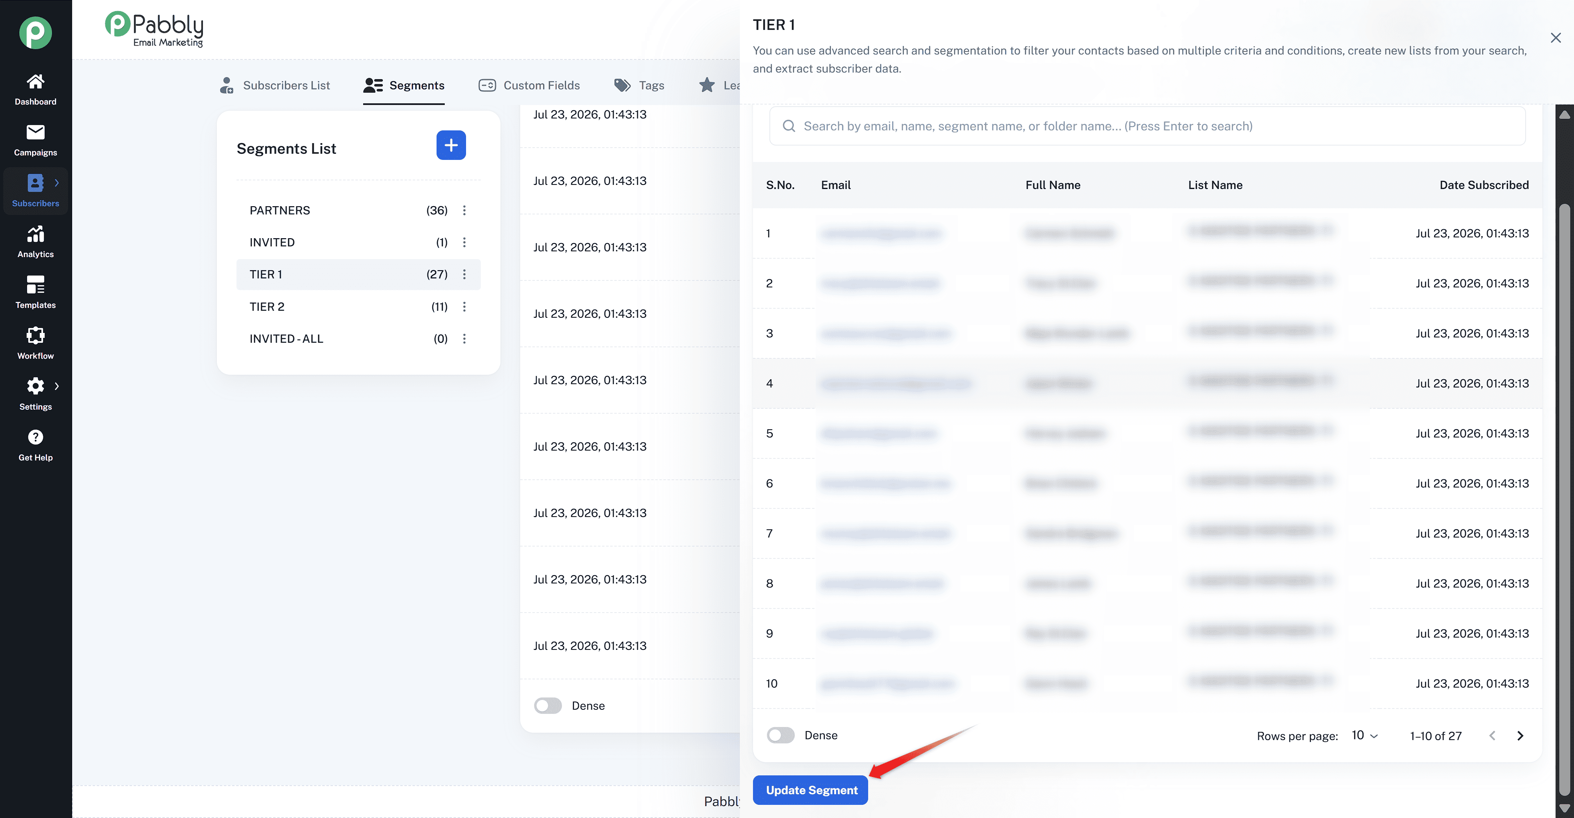
Task: Open Settings gear icon
Action: pyautogui.click(x=35, y=386)
